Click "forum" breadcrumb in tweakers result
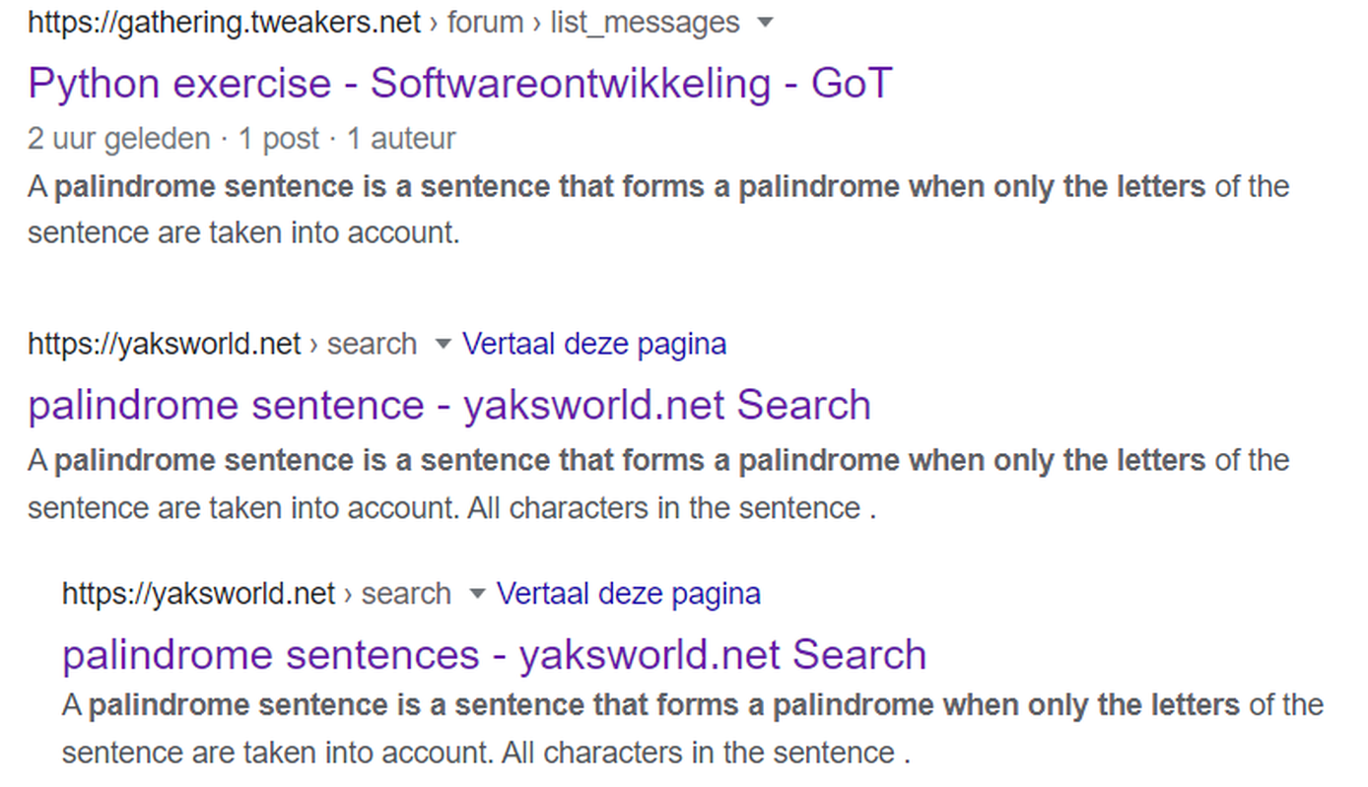 tap(484, 23)
